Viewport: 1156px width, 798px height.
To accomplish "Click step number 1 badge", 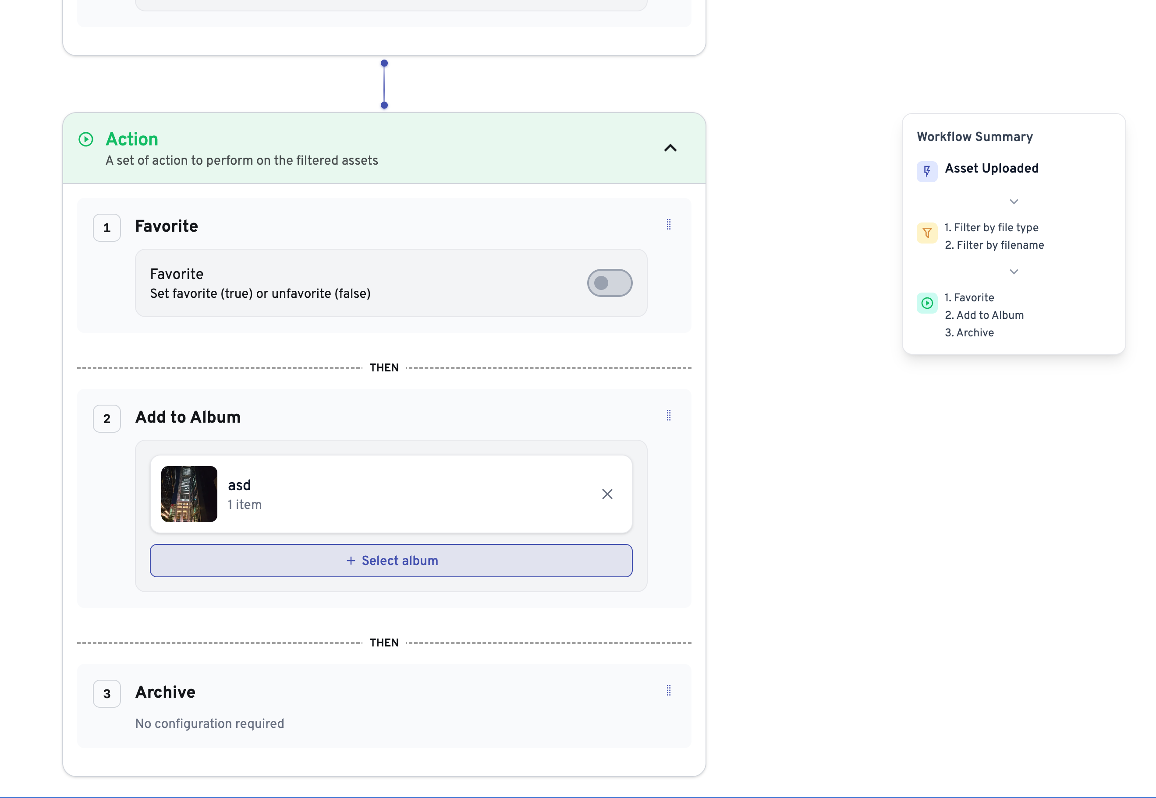I will [x=106, y=228].
